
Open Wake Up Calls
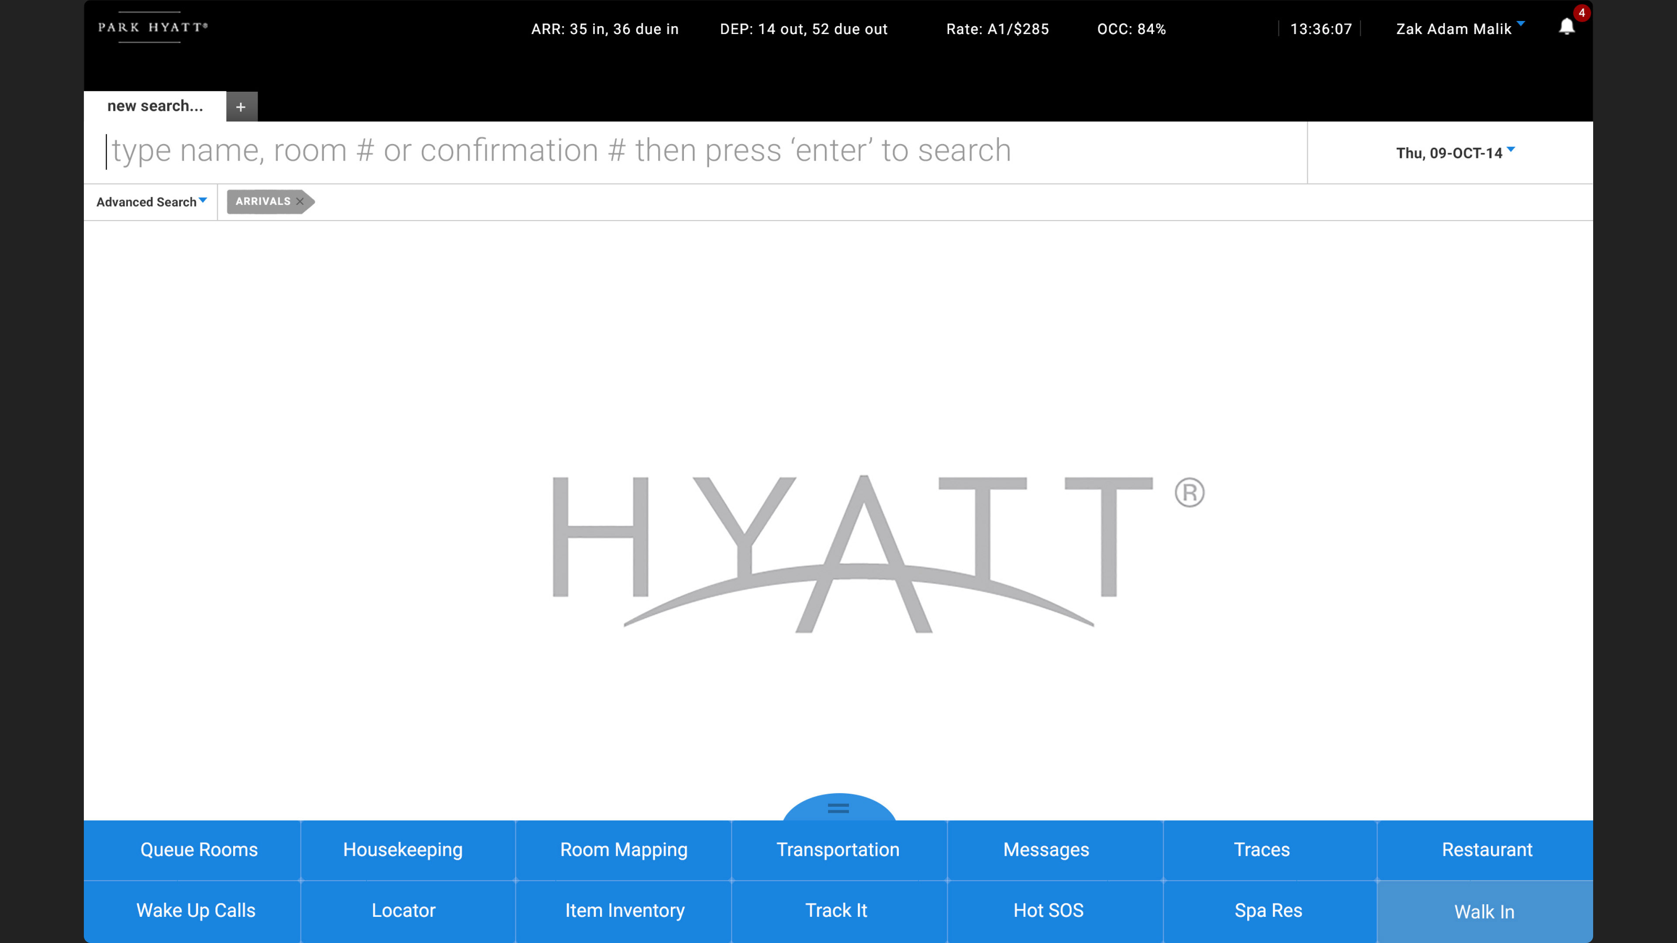pos(192,911)
